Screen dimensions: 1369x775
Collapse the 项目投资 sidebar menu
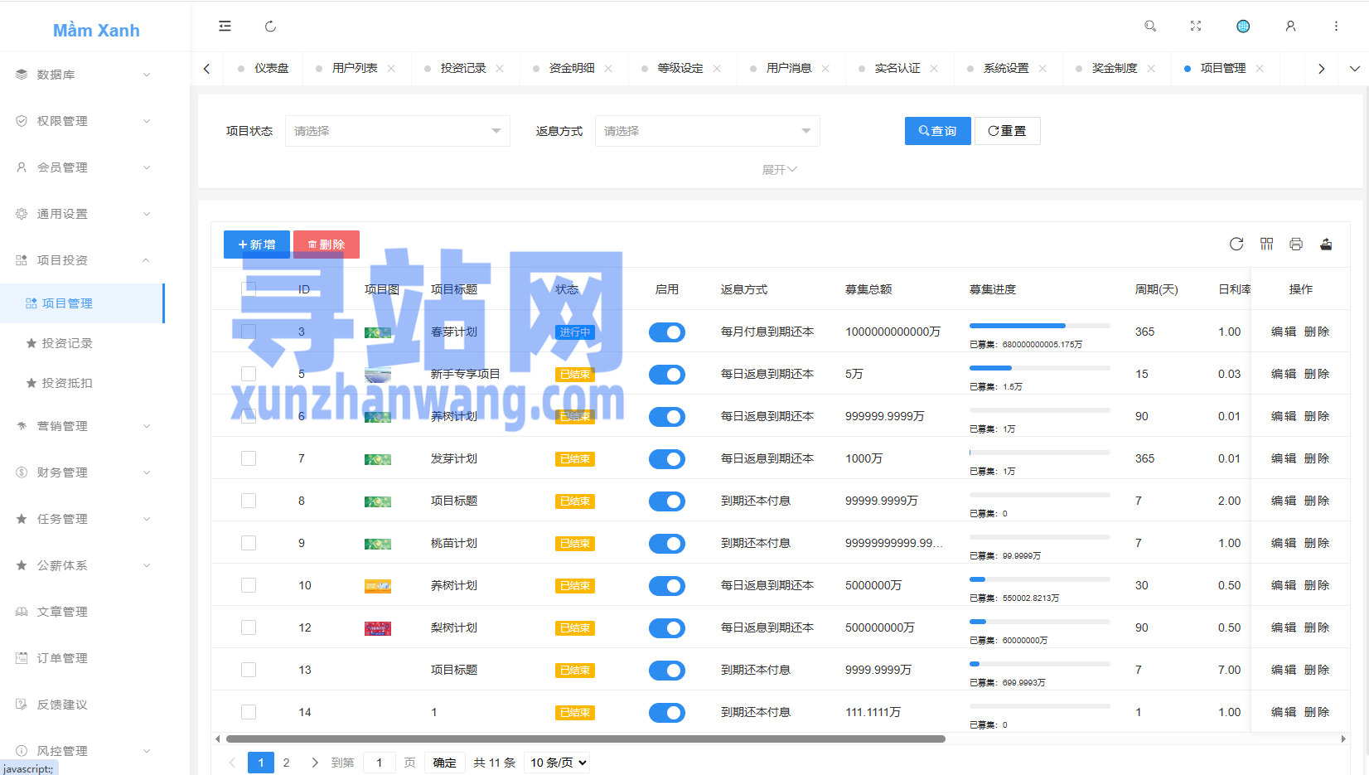83,260
